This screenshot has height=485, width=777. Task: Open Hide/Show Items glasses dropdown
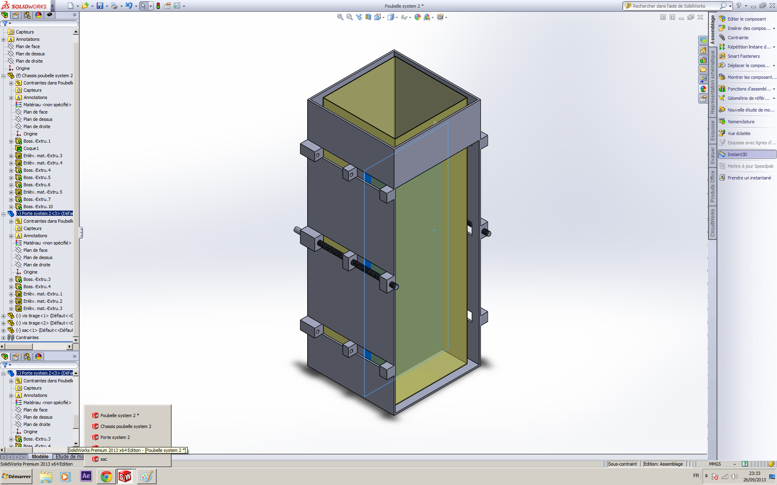click(x=410, y=17)
